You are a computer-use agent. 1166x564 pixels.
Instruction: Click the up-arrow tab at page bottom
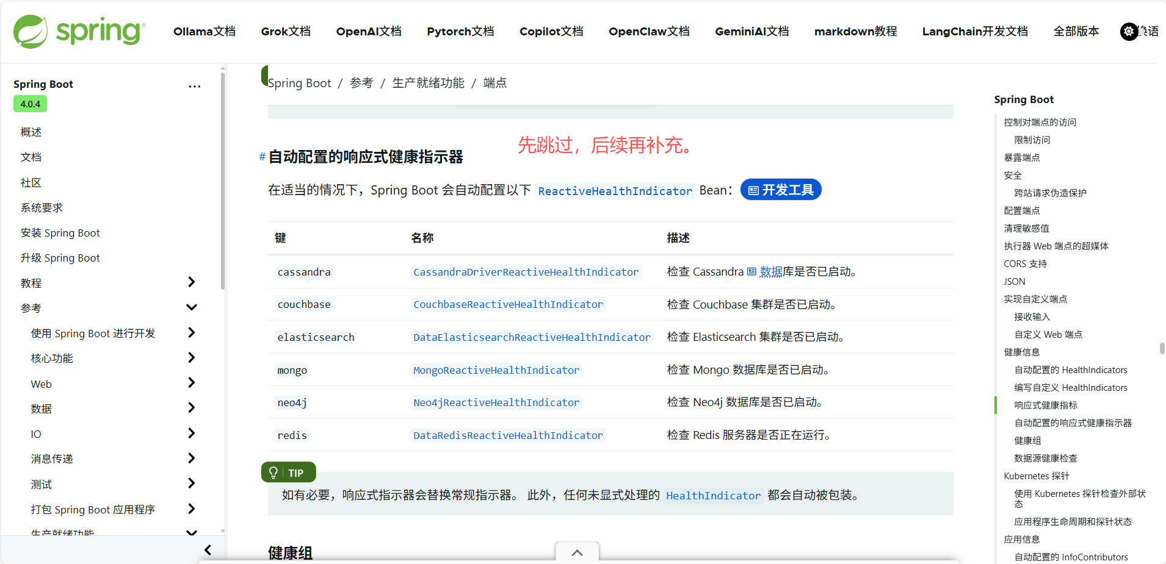(x=577, y=552)
